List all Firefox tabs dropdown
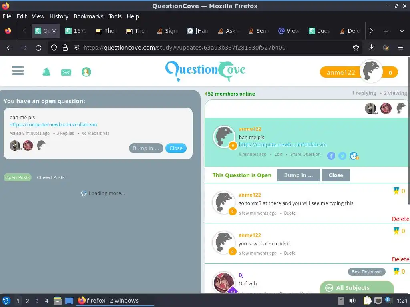This screenshot has width=410, height=307. pyautogui.click(x=402, y=31)
